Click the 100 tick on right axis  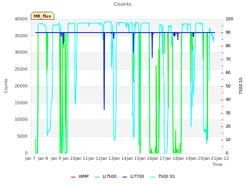click(x=229, y=19)
